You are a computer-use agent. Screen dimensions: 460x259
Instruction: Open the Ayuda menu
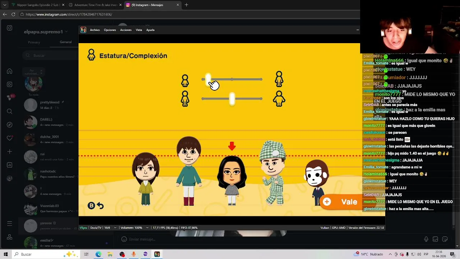coord(150,30)
